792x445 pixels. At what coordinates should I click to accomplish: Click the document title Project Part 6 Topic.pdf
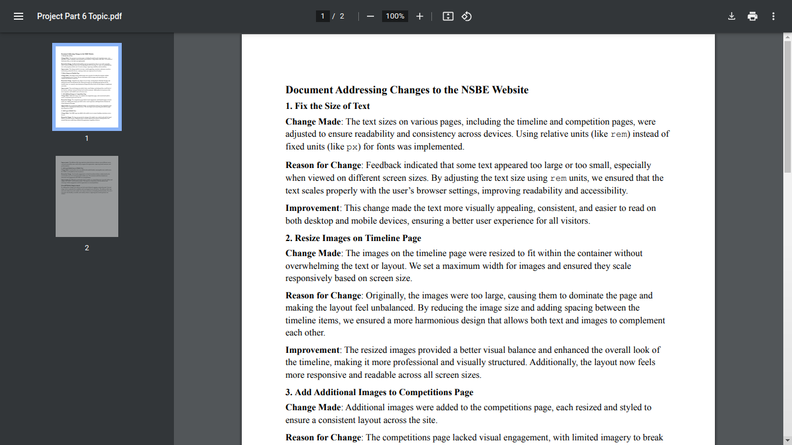point(79,16)
